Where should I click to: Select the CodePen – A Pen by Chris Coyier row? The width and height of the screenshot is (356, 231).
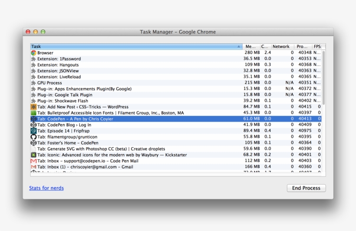coord(176,119)
